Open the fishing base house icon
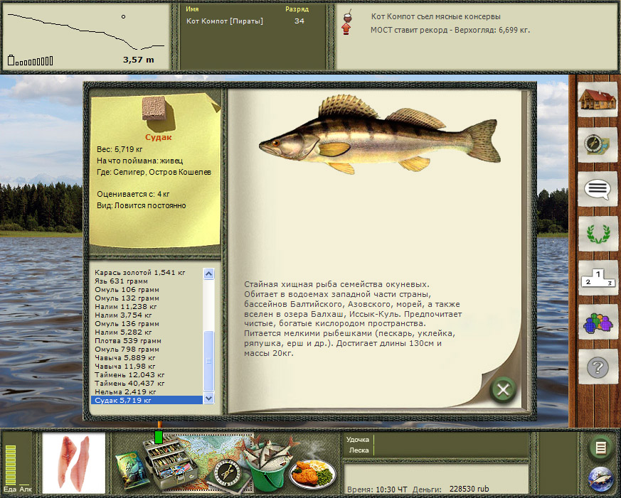621x498 pixels. coord(596,100)
